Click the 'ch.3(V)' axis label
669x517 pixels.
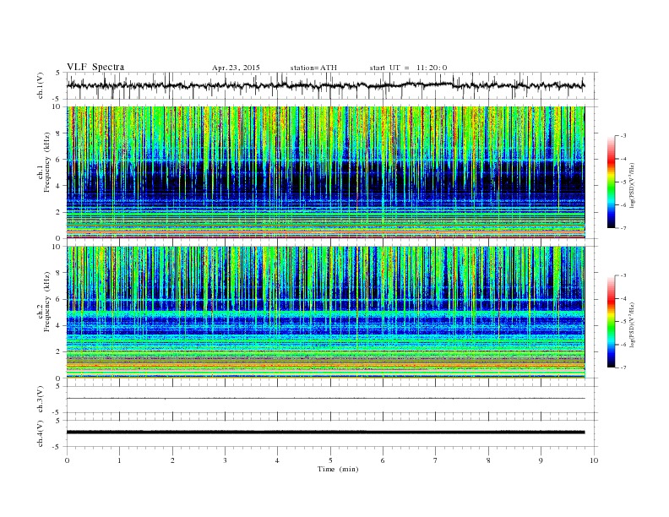(x=41, y=400)
